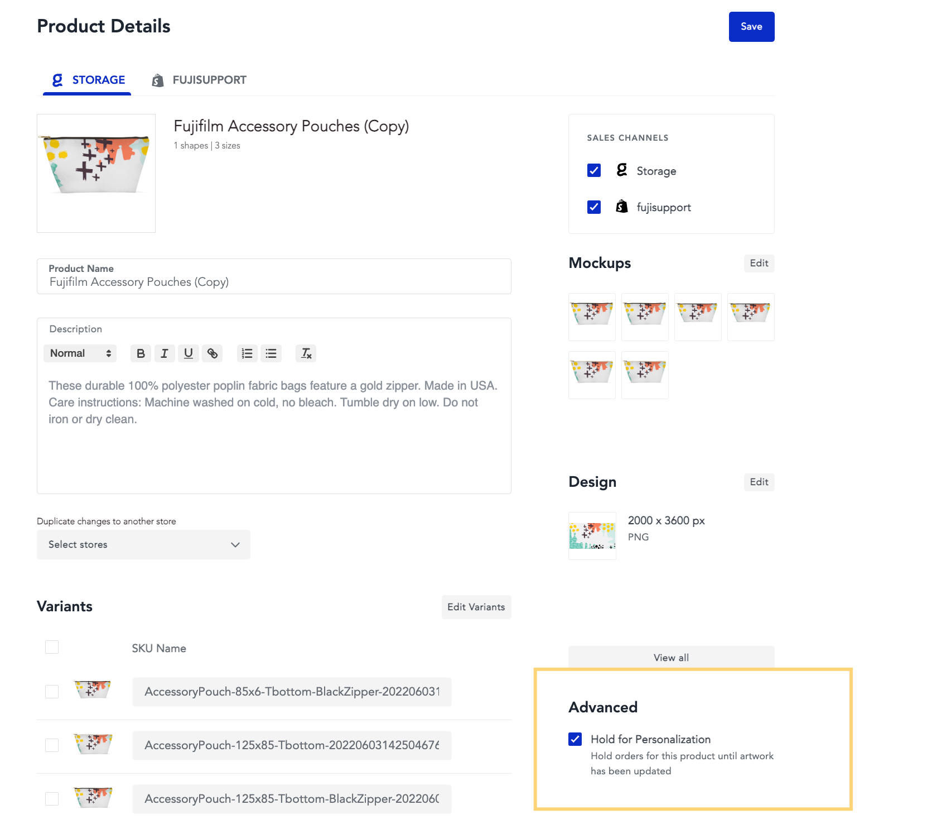Viewport: 927px width, 824px height.
Task: Create a numbered list
Action: 247,353
